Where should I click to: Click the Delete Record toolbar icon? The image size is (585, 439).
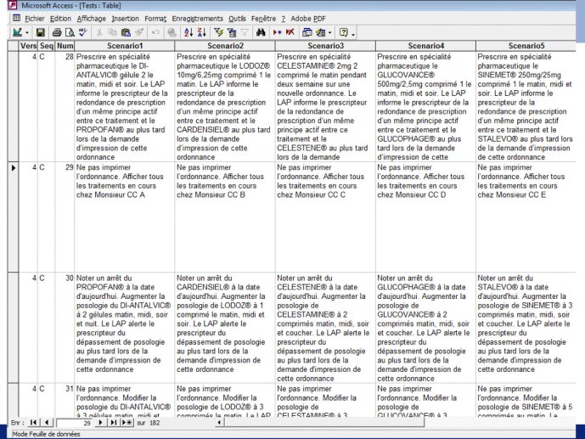tap(290, 33)
